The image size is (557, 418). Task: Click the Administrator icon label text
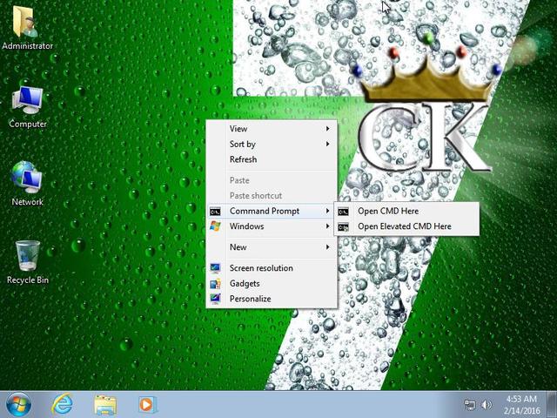27,46
